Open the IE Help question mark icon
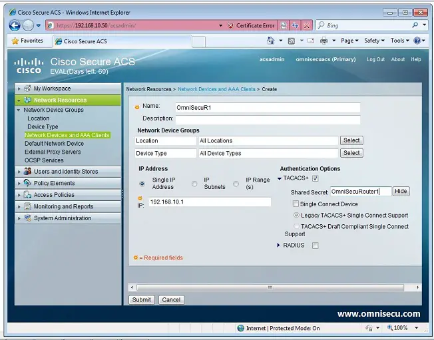434x340 pixels. 417,41
